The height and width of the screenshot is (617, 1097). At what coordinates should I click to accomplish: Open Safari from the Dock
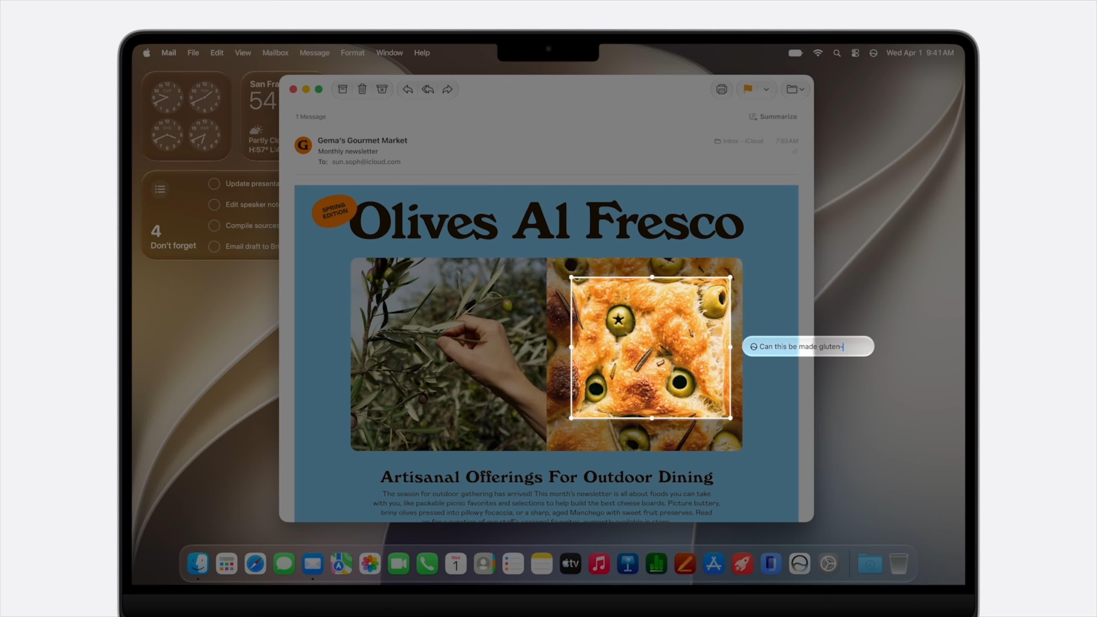(x=255, y=563)
